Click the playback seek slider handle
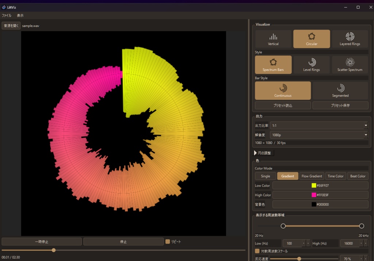This screenshot has height=261, width=374. tap(54, 250)
